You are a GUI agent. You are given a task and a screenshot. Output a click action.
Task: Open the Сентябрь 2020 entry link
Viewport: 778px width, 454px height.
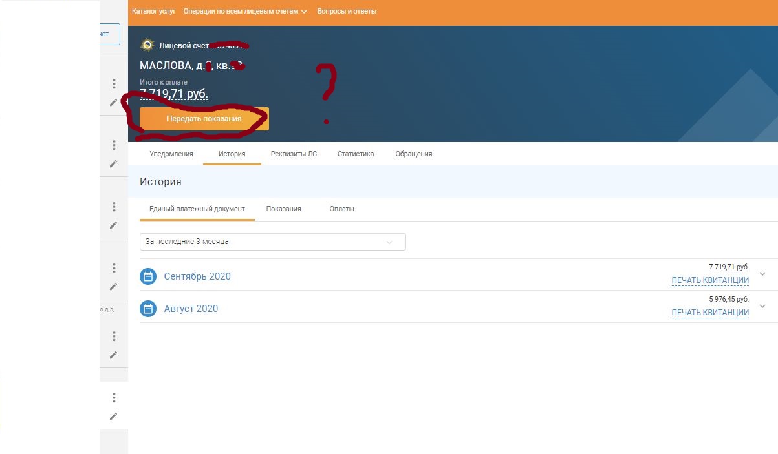(x=197, y=276)
